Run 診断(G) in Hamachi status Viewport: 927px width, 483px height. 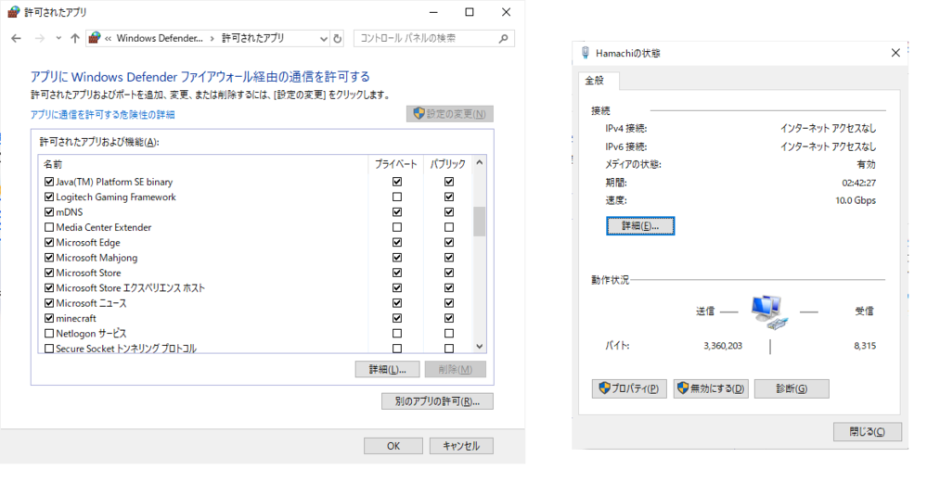point(792,388)
